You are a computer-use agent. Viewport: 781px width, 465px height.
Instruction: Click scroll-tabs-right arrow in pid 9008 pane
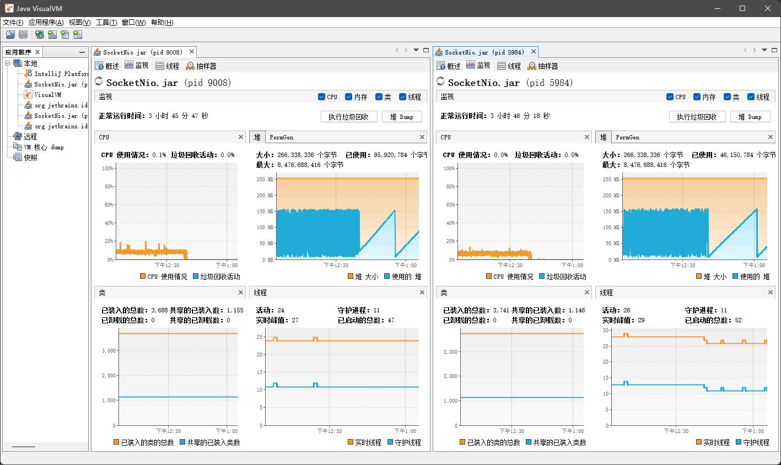pyautogui.click(x=406, y=50)
